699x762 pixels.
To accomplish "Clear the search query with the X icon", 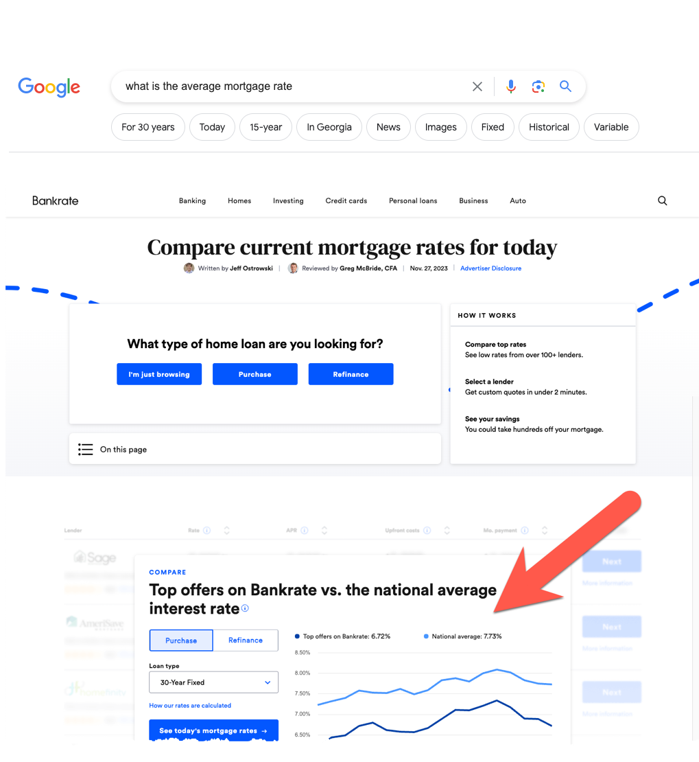I will 477,86.
